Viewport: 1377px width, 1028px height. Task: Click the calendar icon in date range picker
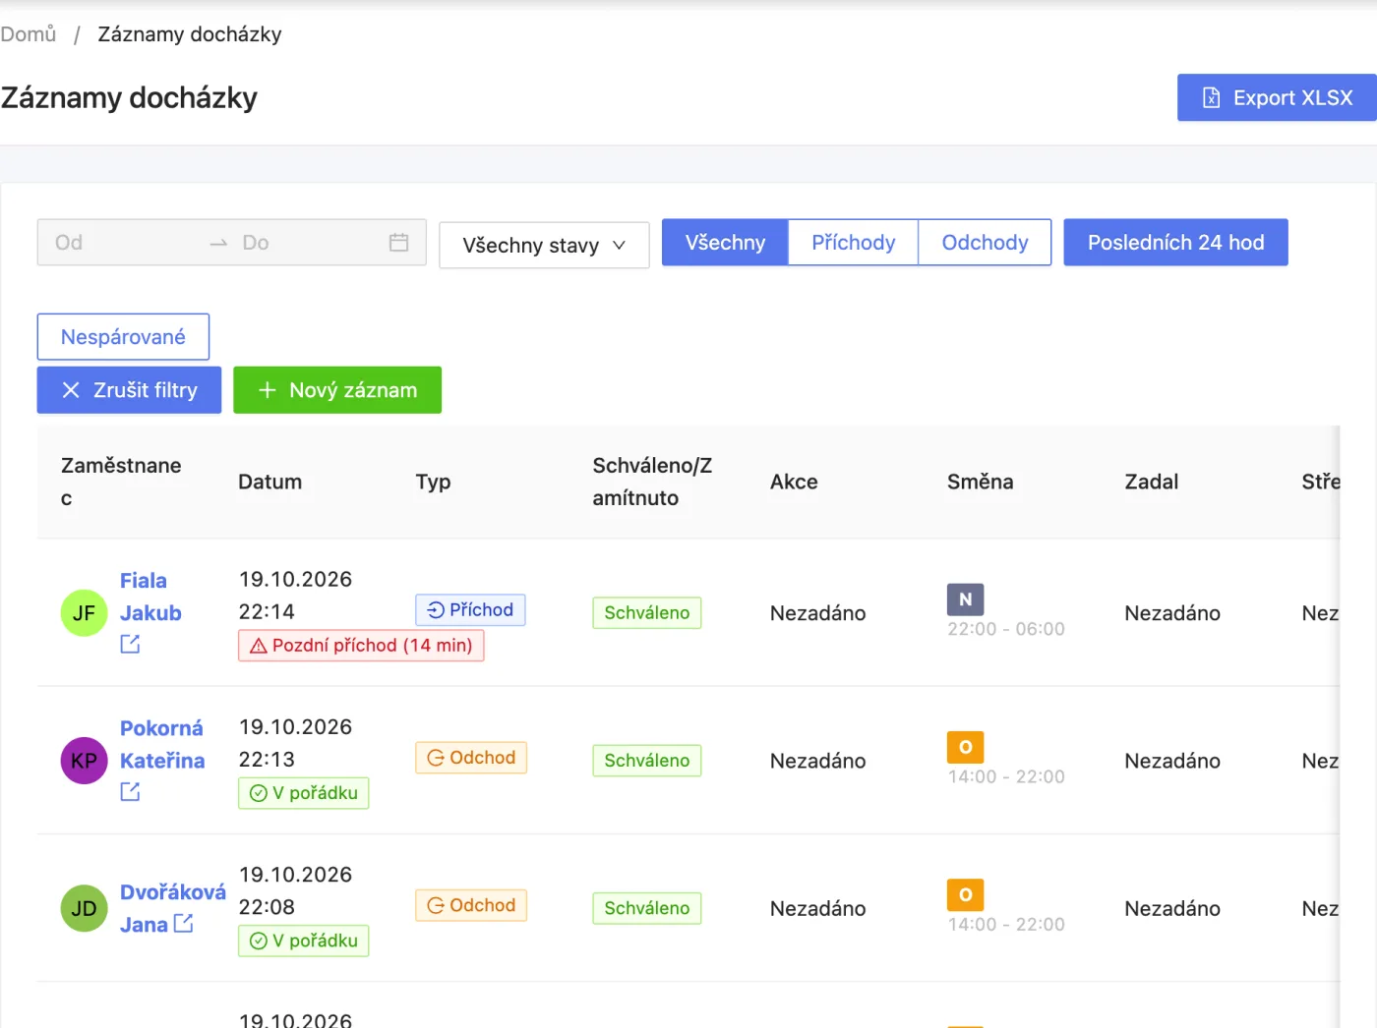[x=398, y=243]
